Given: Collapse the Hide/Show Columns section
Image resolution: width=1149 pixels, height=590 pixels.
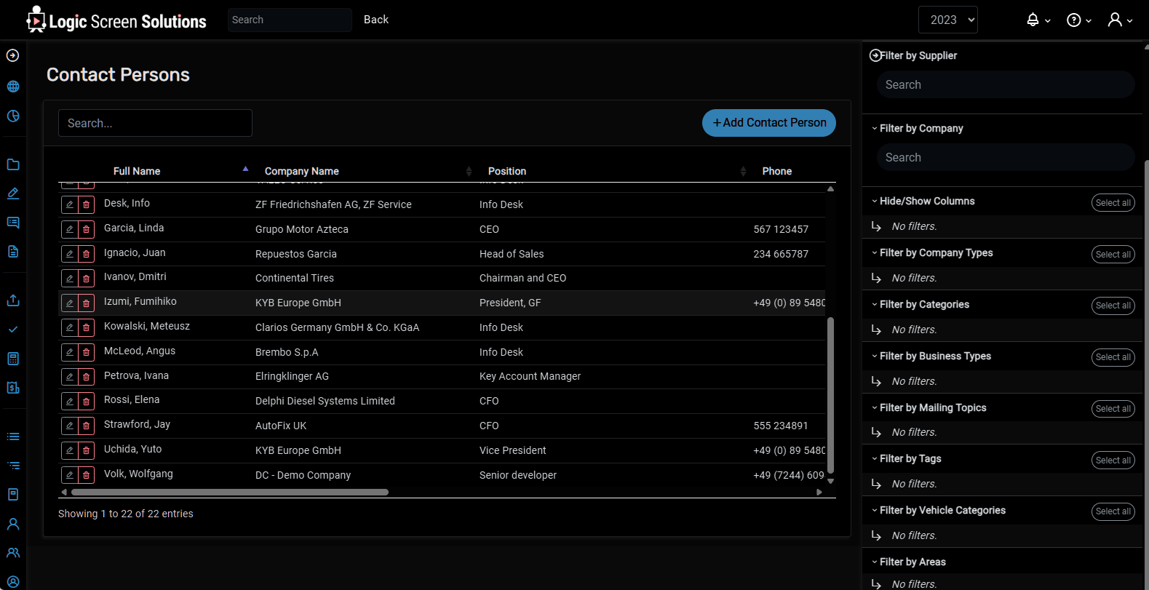Looking at the screenshot, I should coord(923,201).
